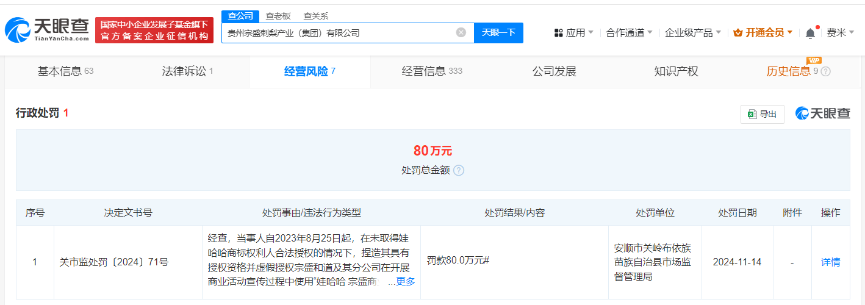Click the 处罚事由/违法行为类型 column header

click(x=312, y=213)
